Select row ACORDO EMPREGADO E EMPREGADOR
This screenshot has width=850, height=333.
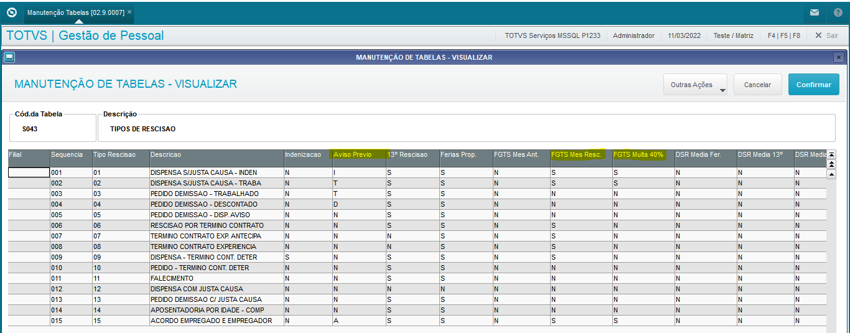pyautogui.click(x=417, y=321)
